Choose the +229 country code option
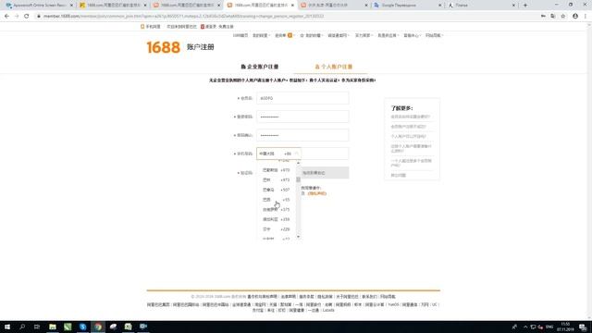The width and height of the screenshot is (592, 333). 277,229
